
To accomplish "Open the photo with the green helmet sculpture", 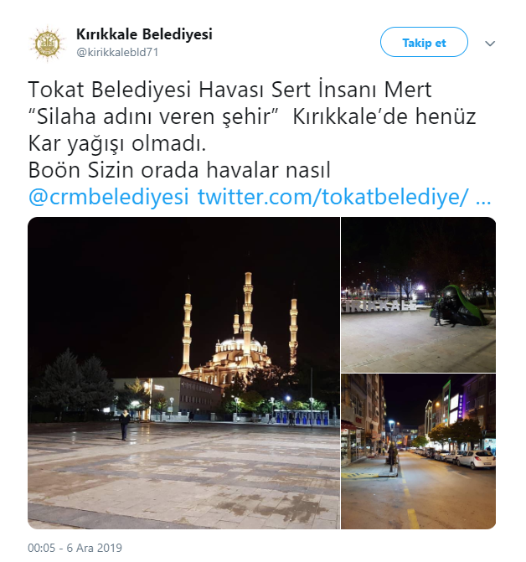I will point(419,295).
